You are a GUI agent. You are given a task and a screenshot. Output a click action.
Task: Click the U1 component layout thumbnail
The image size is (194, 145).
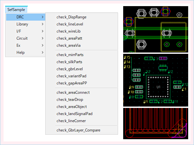156,80
